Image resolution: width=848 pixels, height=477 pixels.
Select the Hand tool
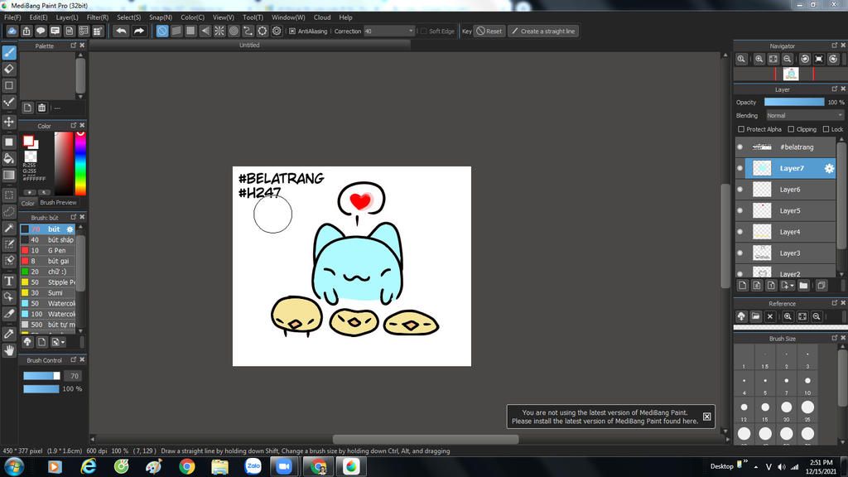9,350
